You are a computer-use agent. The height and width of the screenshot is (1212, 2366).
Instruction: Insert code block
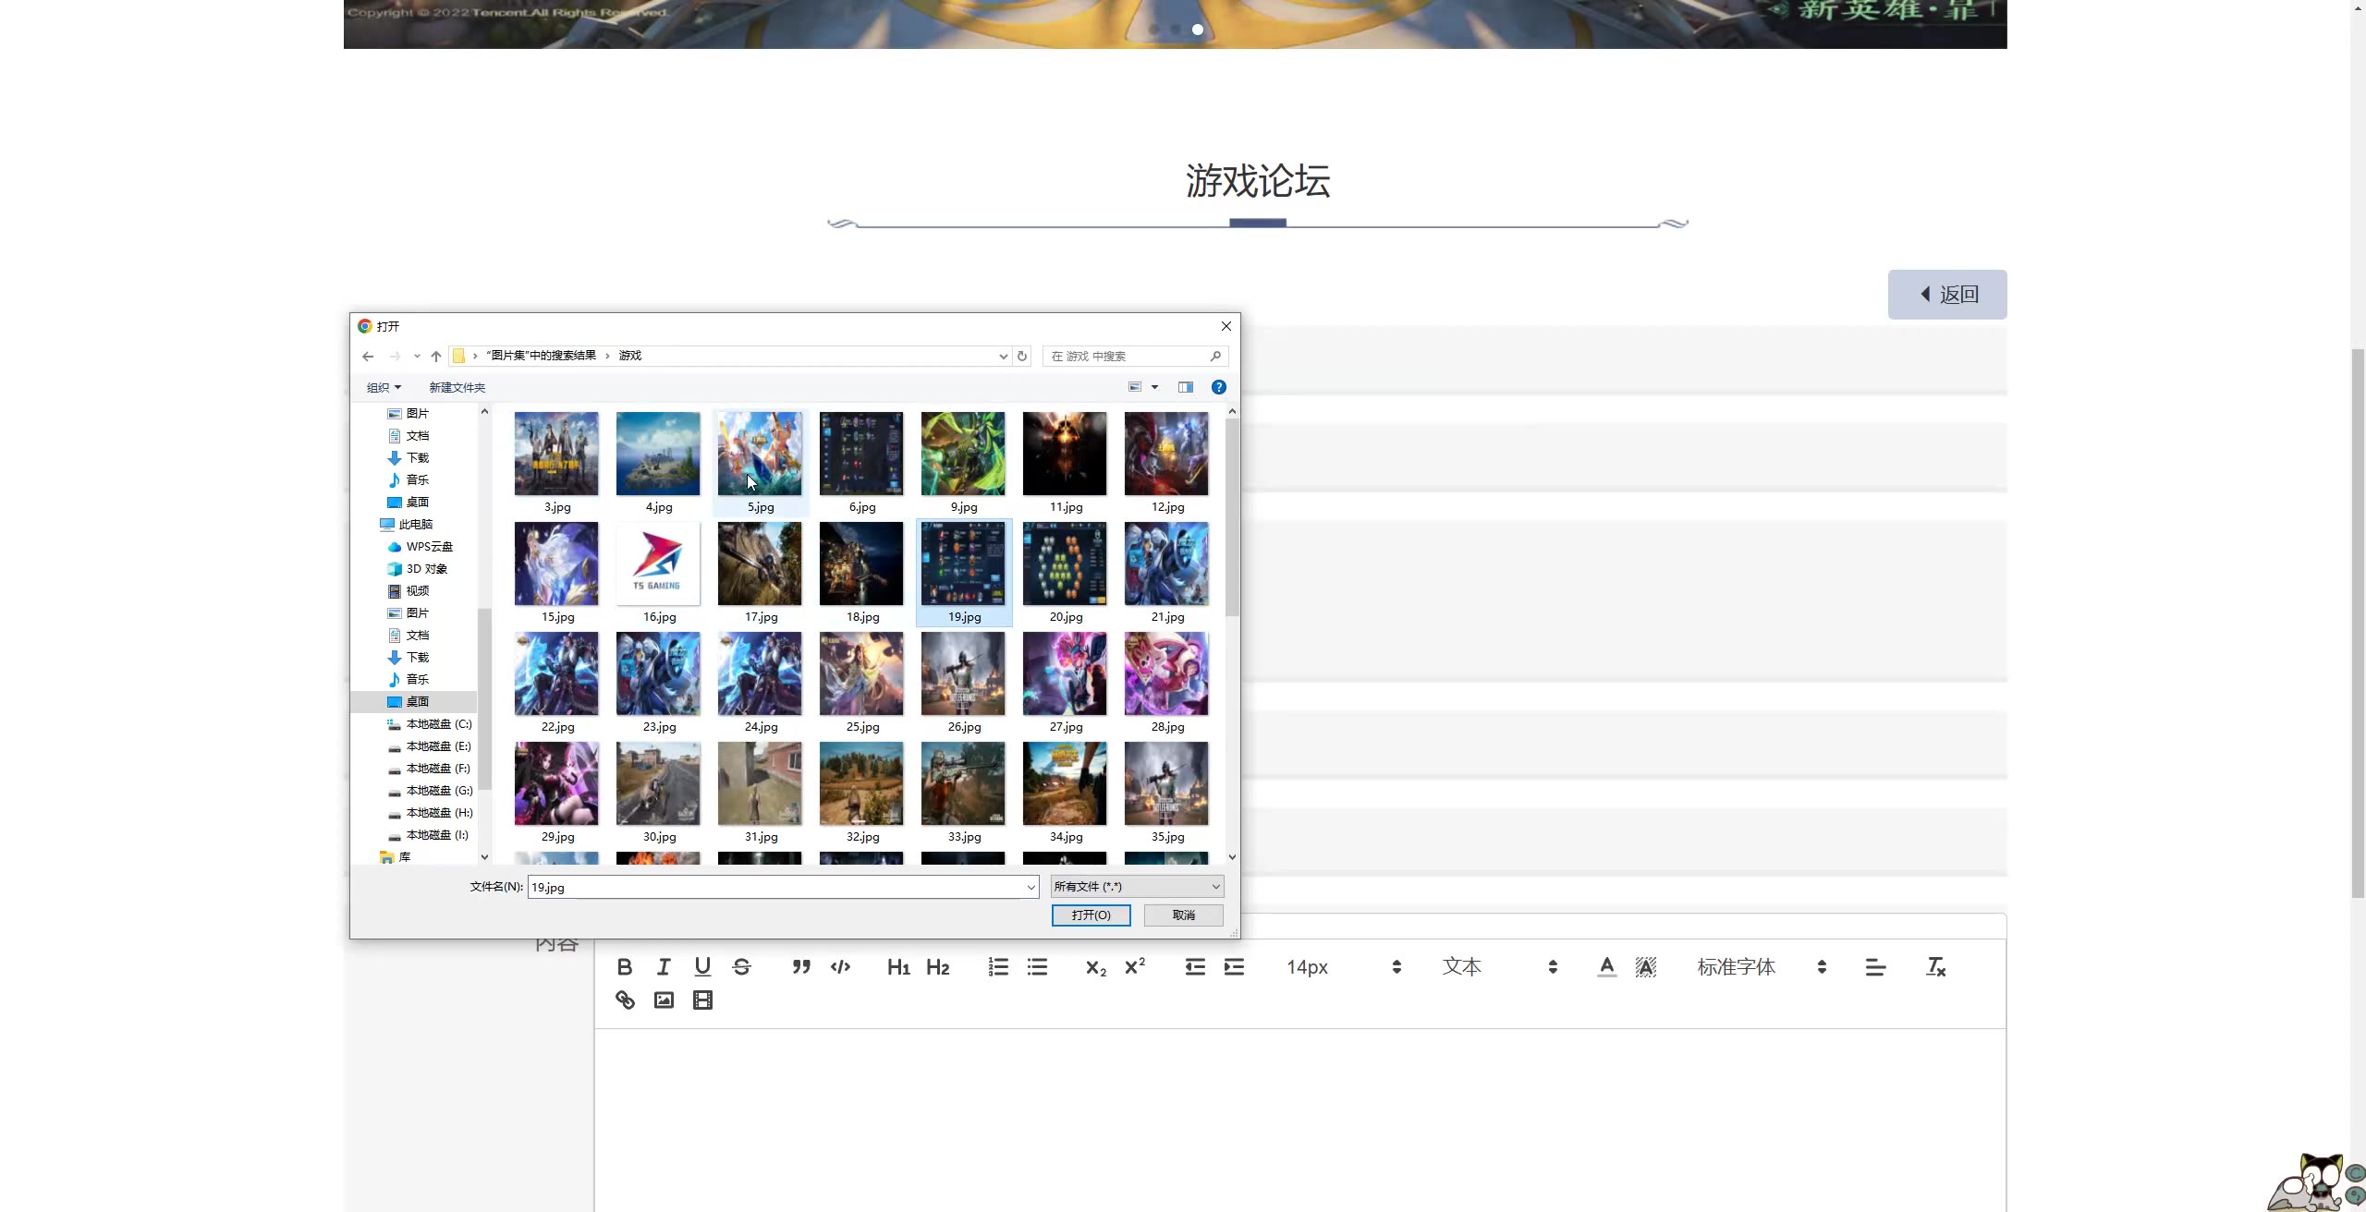click(x=840, y=966)
